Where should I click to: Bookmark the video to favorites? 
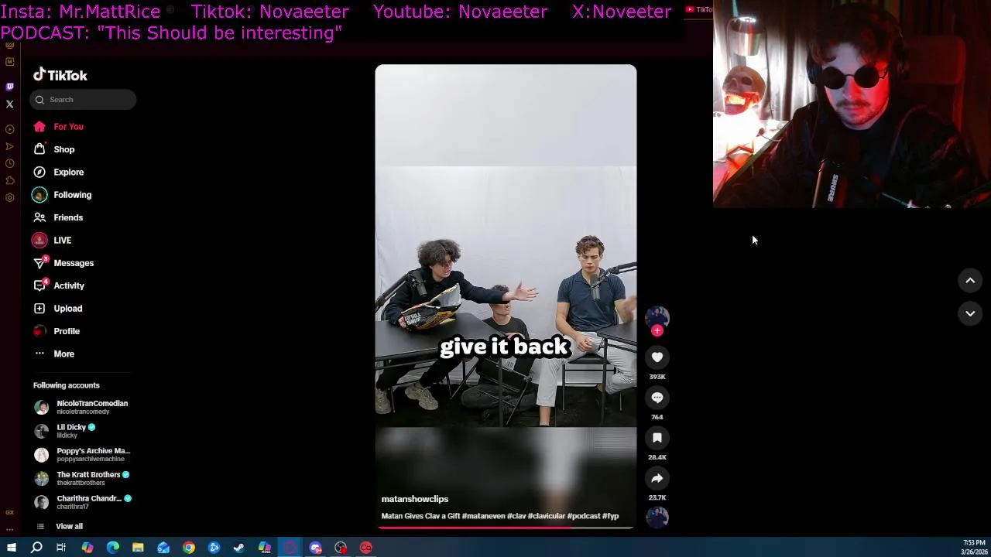[x=657, y=437]
